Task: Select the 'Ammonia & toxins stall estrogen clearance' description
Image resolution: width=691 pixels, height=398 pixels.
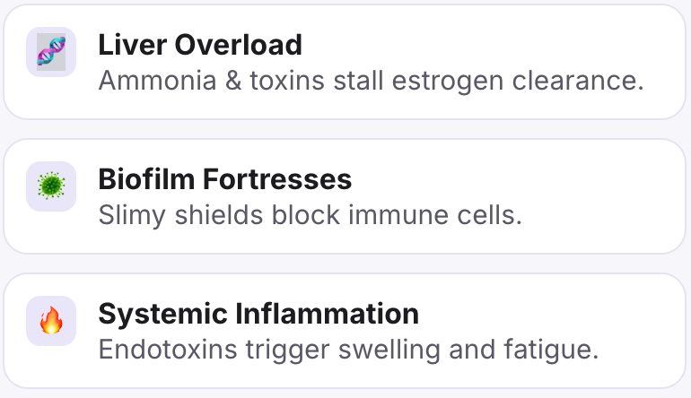Action: pyautogui.click(x=371, y=81)
